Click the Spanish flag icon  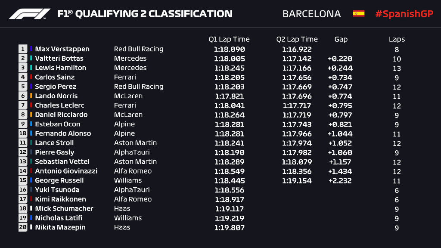pos(358,14)
